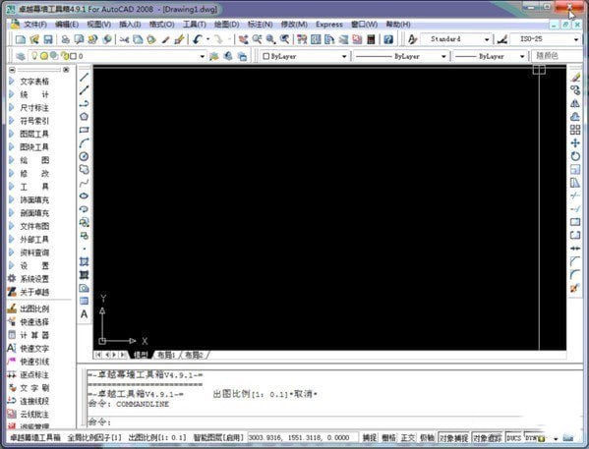The image size is (589, 449).
Task: Pick the Rotate tool
Action: coord(575,156)
